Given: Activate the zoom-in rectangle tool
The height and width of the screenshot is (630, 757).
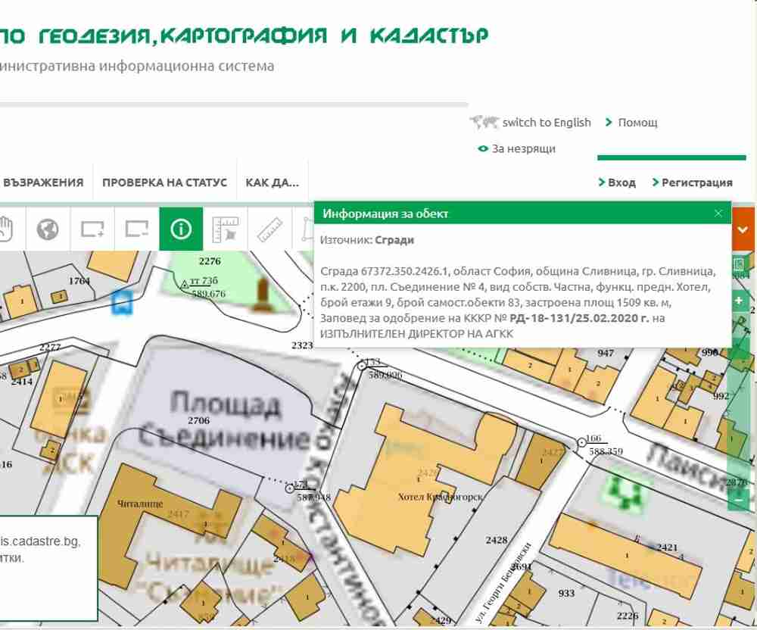Looking at the screenshot, I should (x=92, y=229).
